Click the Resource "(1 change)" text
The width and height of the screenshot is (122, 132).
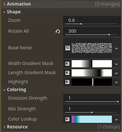(109, 127)
